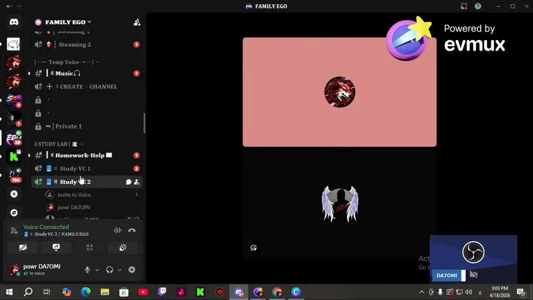The image size is (533, 300).
Task: Deafen audio with the headphones button
Action: [110, 270]
